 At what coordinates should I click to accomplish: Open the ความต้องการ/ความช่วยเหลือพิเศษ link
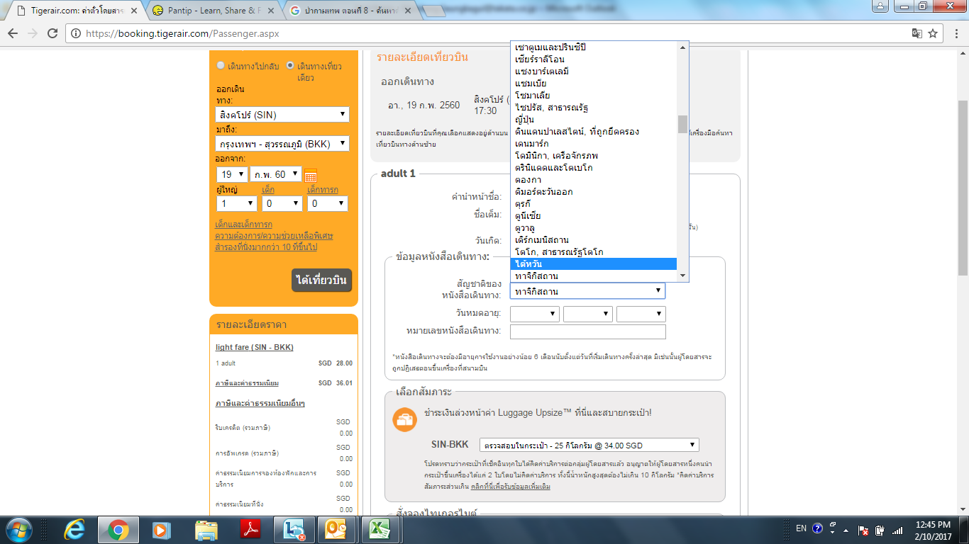pos(274,236)
